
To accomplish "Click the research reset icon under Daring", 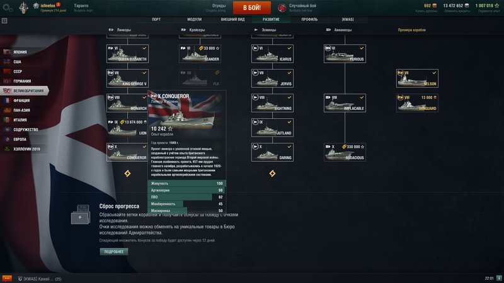I will [x=272, y=174].
